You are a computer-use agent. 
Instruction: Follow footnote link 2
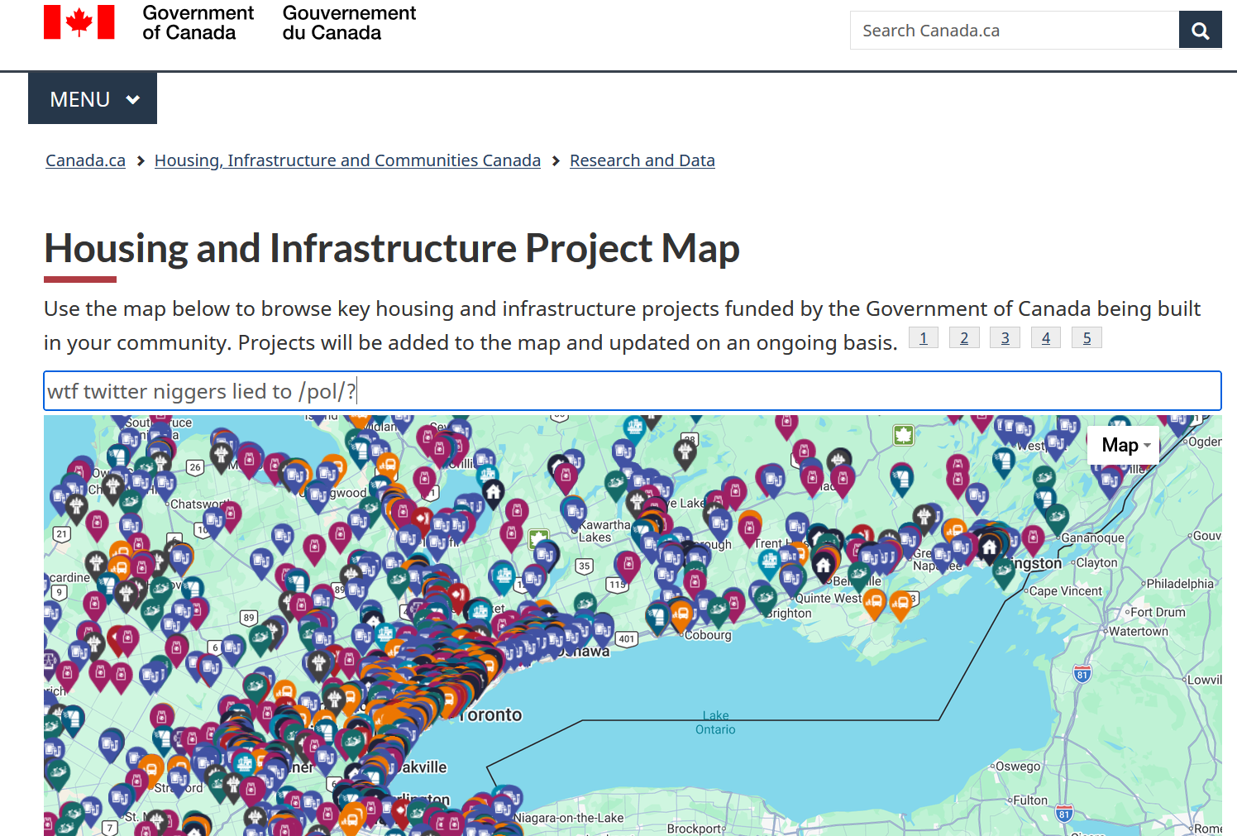[964, 337]
